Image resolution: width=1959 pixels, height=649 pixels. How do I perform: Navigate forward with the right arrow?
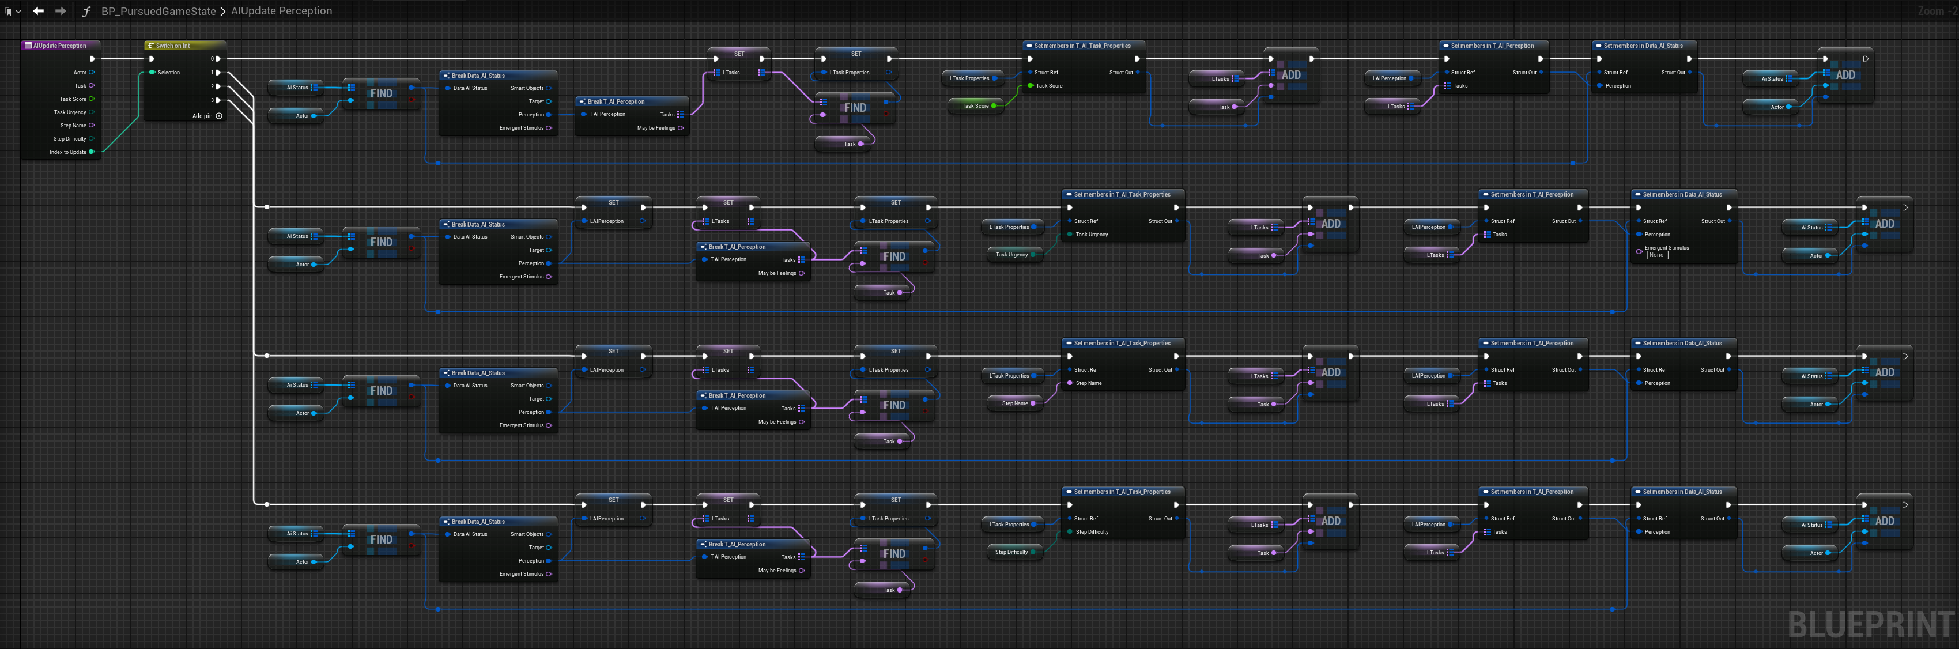(60, 12)
